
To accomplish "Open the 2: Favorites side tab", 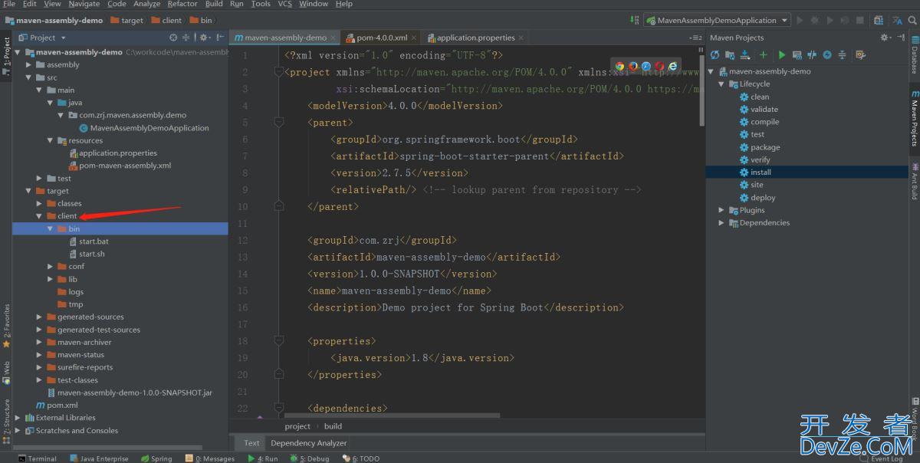I will point(6,324).
